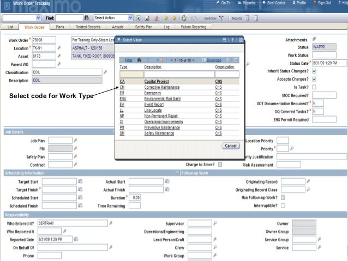Click Cancel button in Select Value dialog
Image resolution: width=348 pixels, height=261 pixels.
tap(231, 146)
